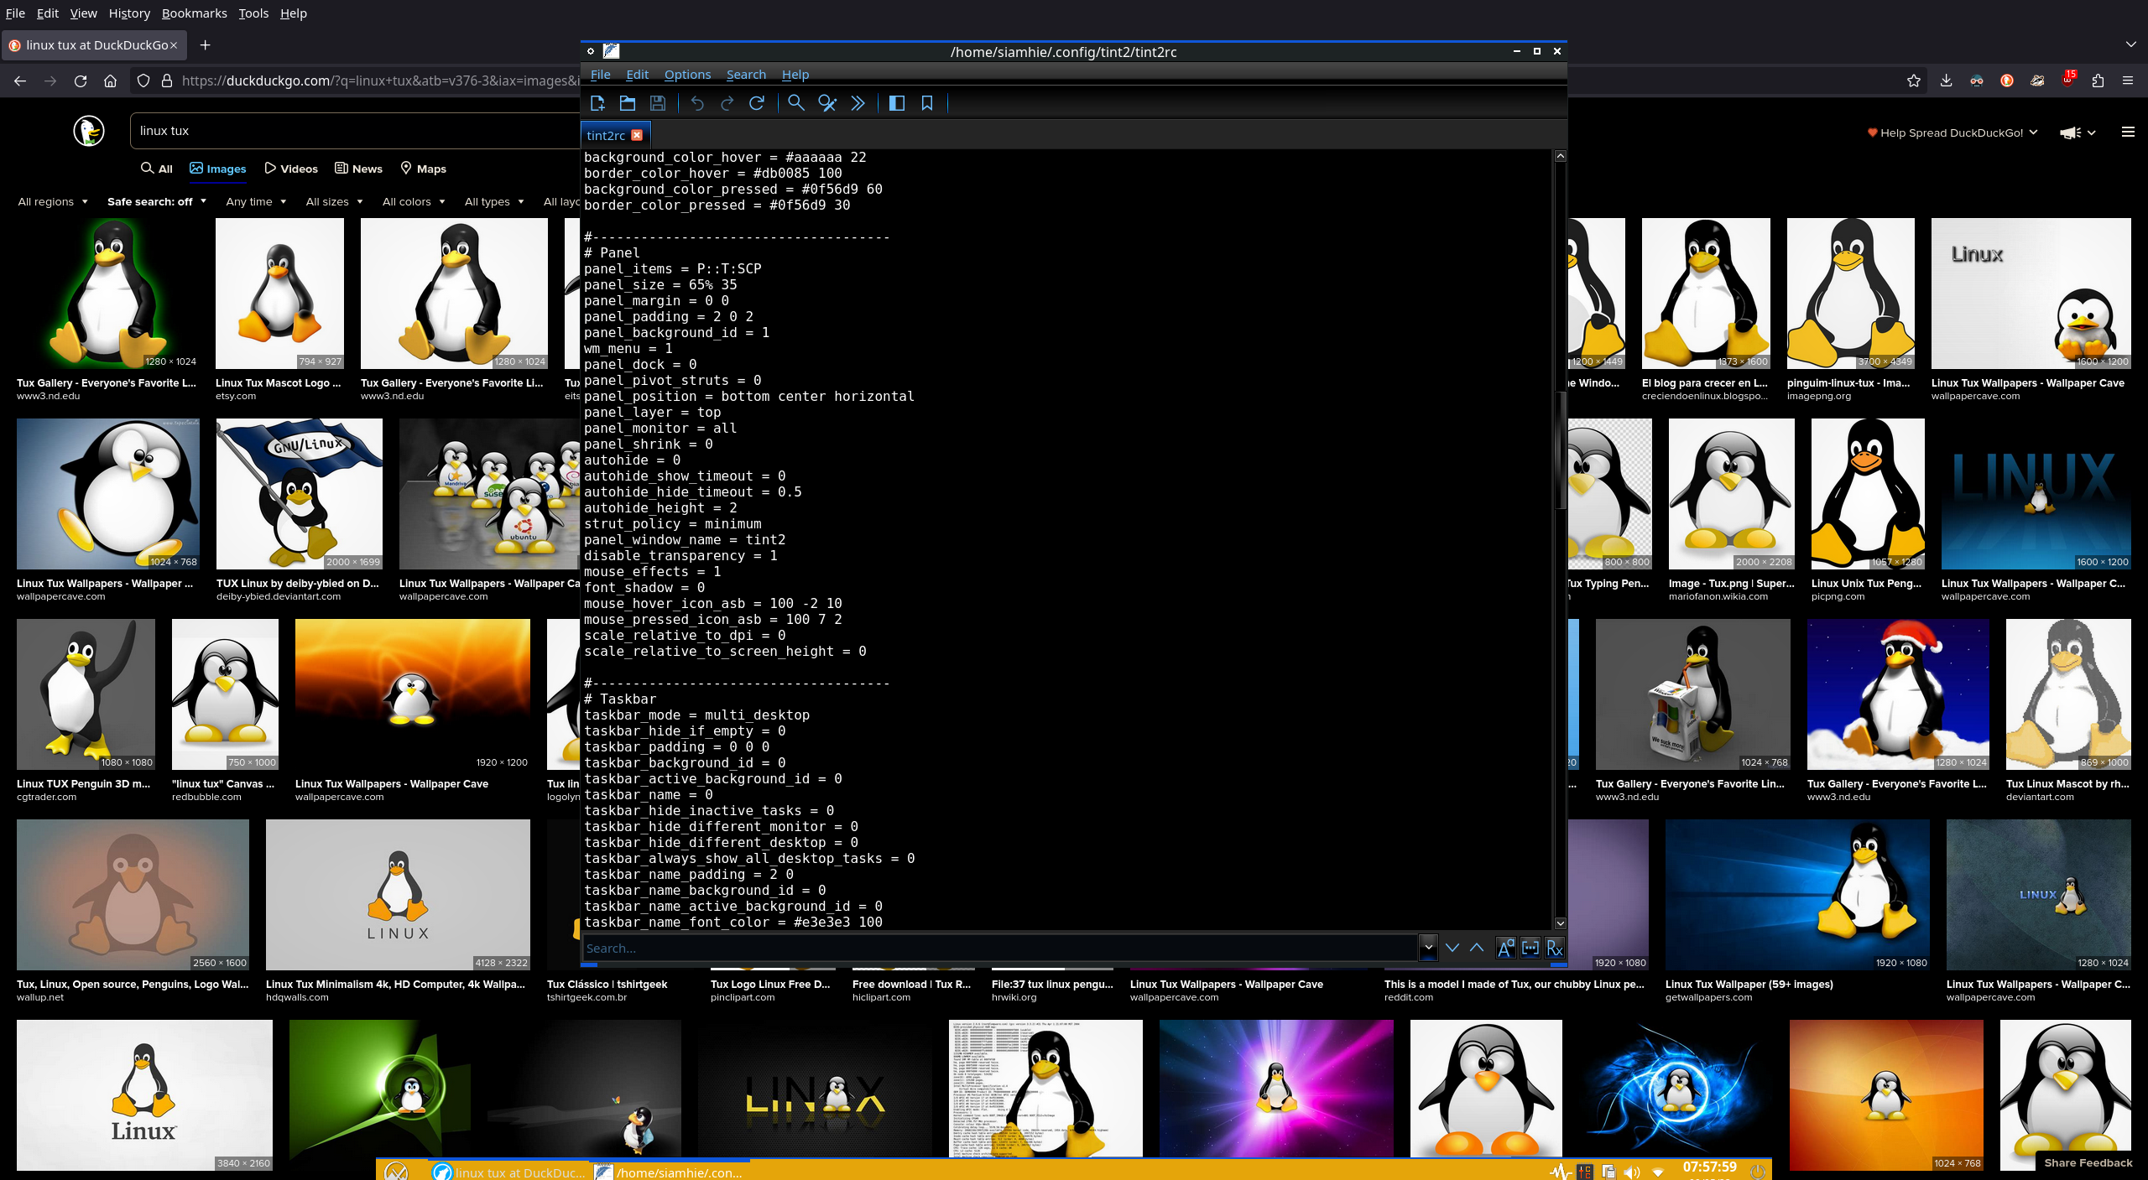Viewport: 2148px width, 1180px height.
Task: Close the tint2rc tab with red X
Action: click(637, 135)
